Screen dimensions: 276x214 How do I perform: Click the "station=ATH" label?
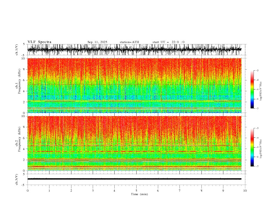click(x=129, y=42)
